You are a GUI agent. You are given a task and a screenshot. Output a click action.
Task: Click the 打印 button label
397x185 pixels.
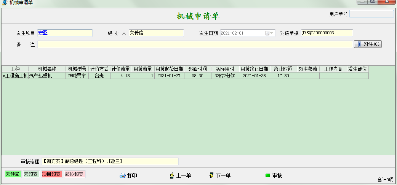tap(132, 176)
